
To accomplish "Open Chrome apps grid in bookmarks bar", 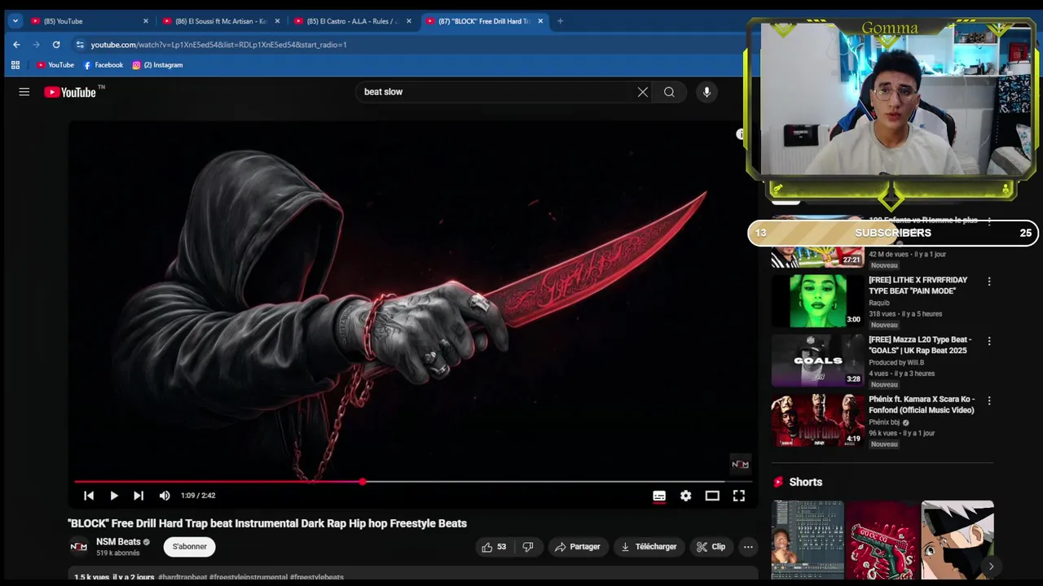I will 15,65.
